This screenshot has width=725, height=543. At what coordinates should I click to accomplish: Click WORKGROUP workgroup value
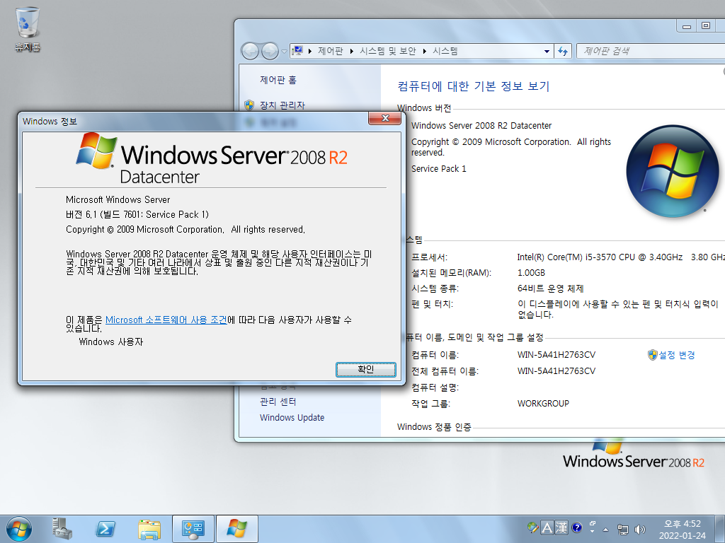543,403
